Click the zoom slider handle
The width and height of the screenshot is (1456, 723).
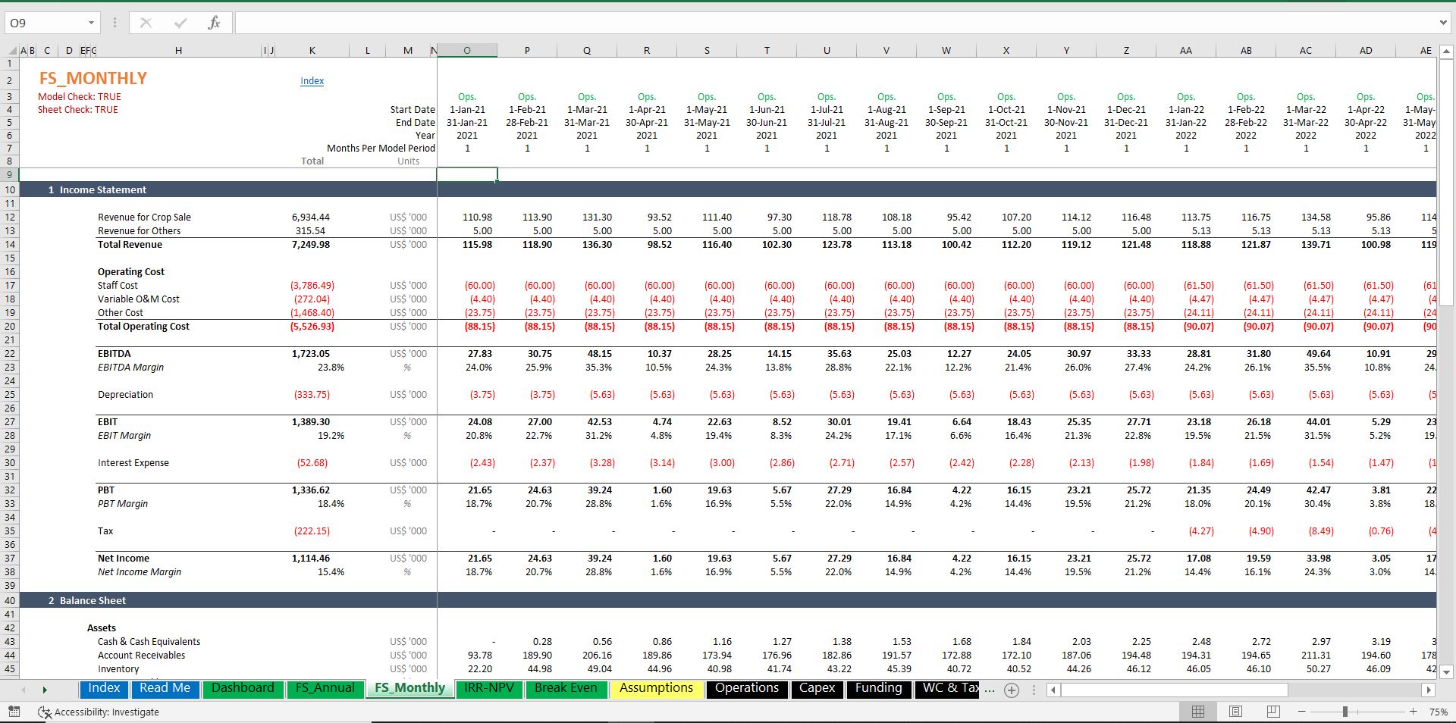(1345, 712)
